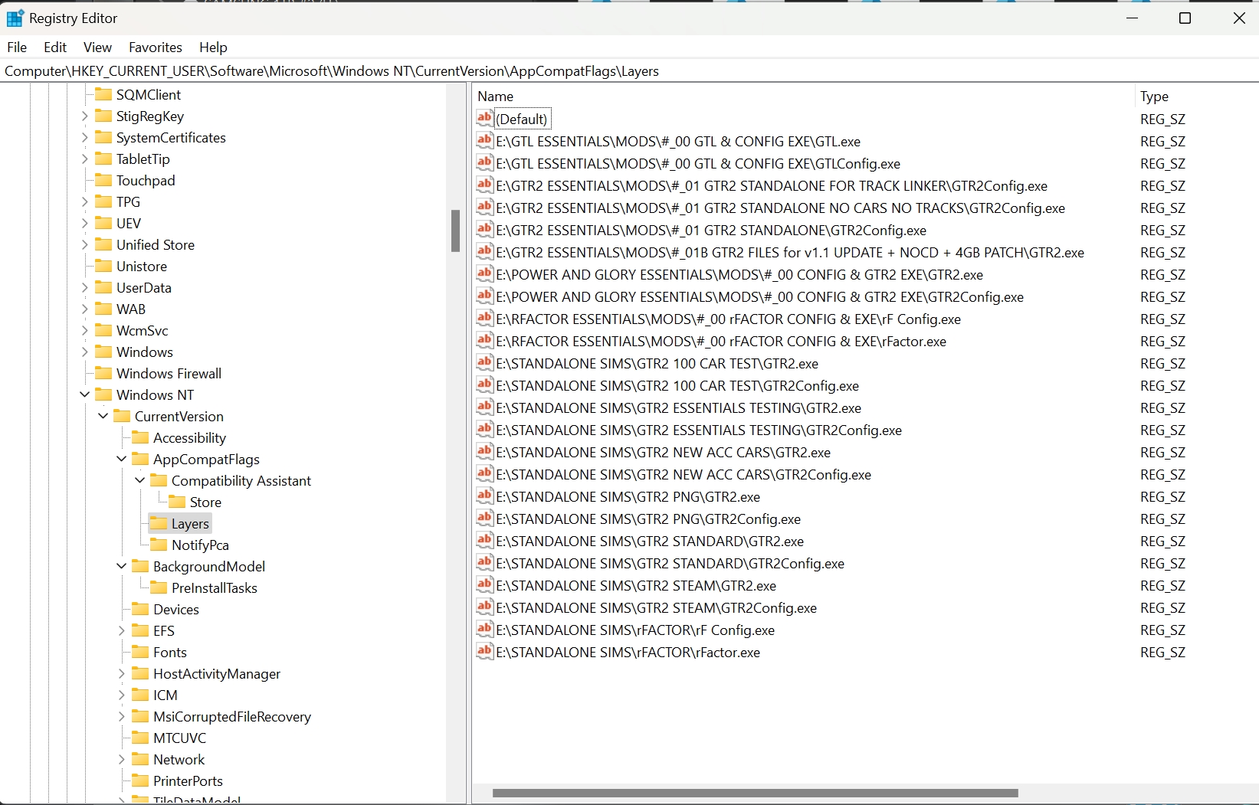Expand the StigRegKey key

[x=84, y=116]
